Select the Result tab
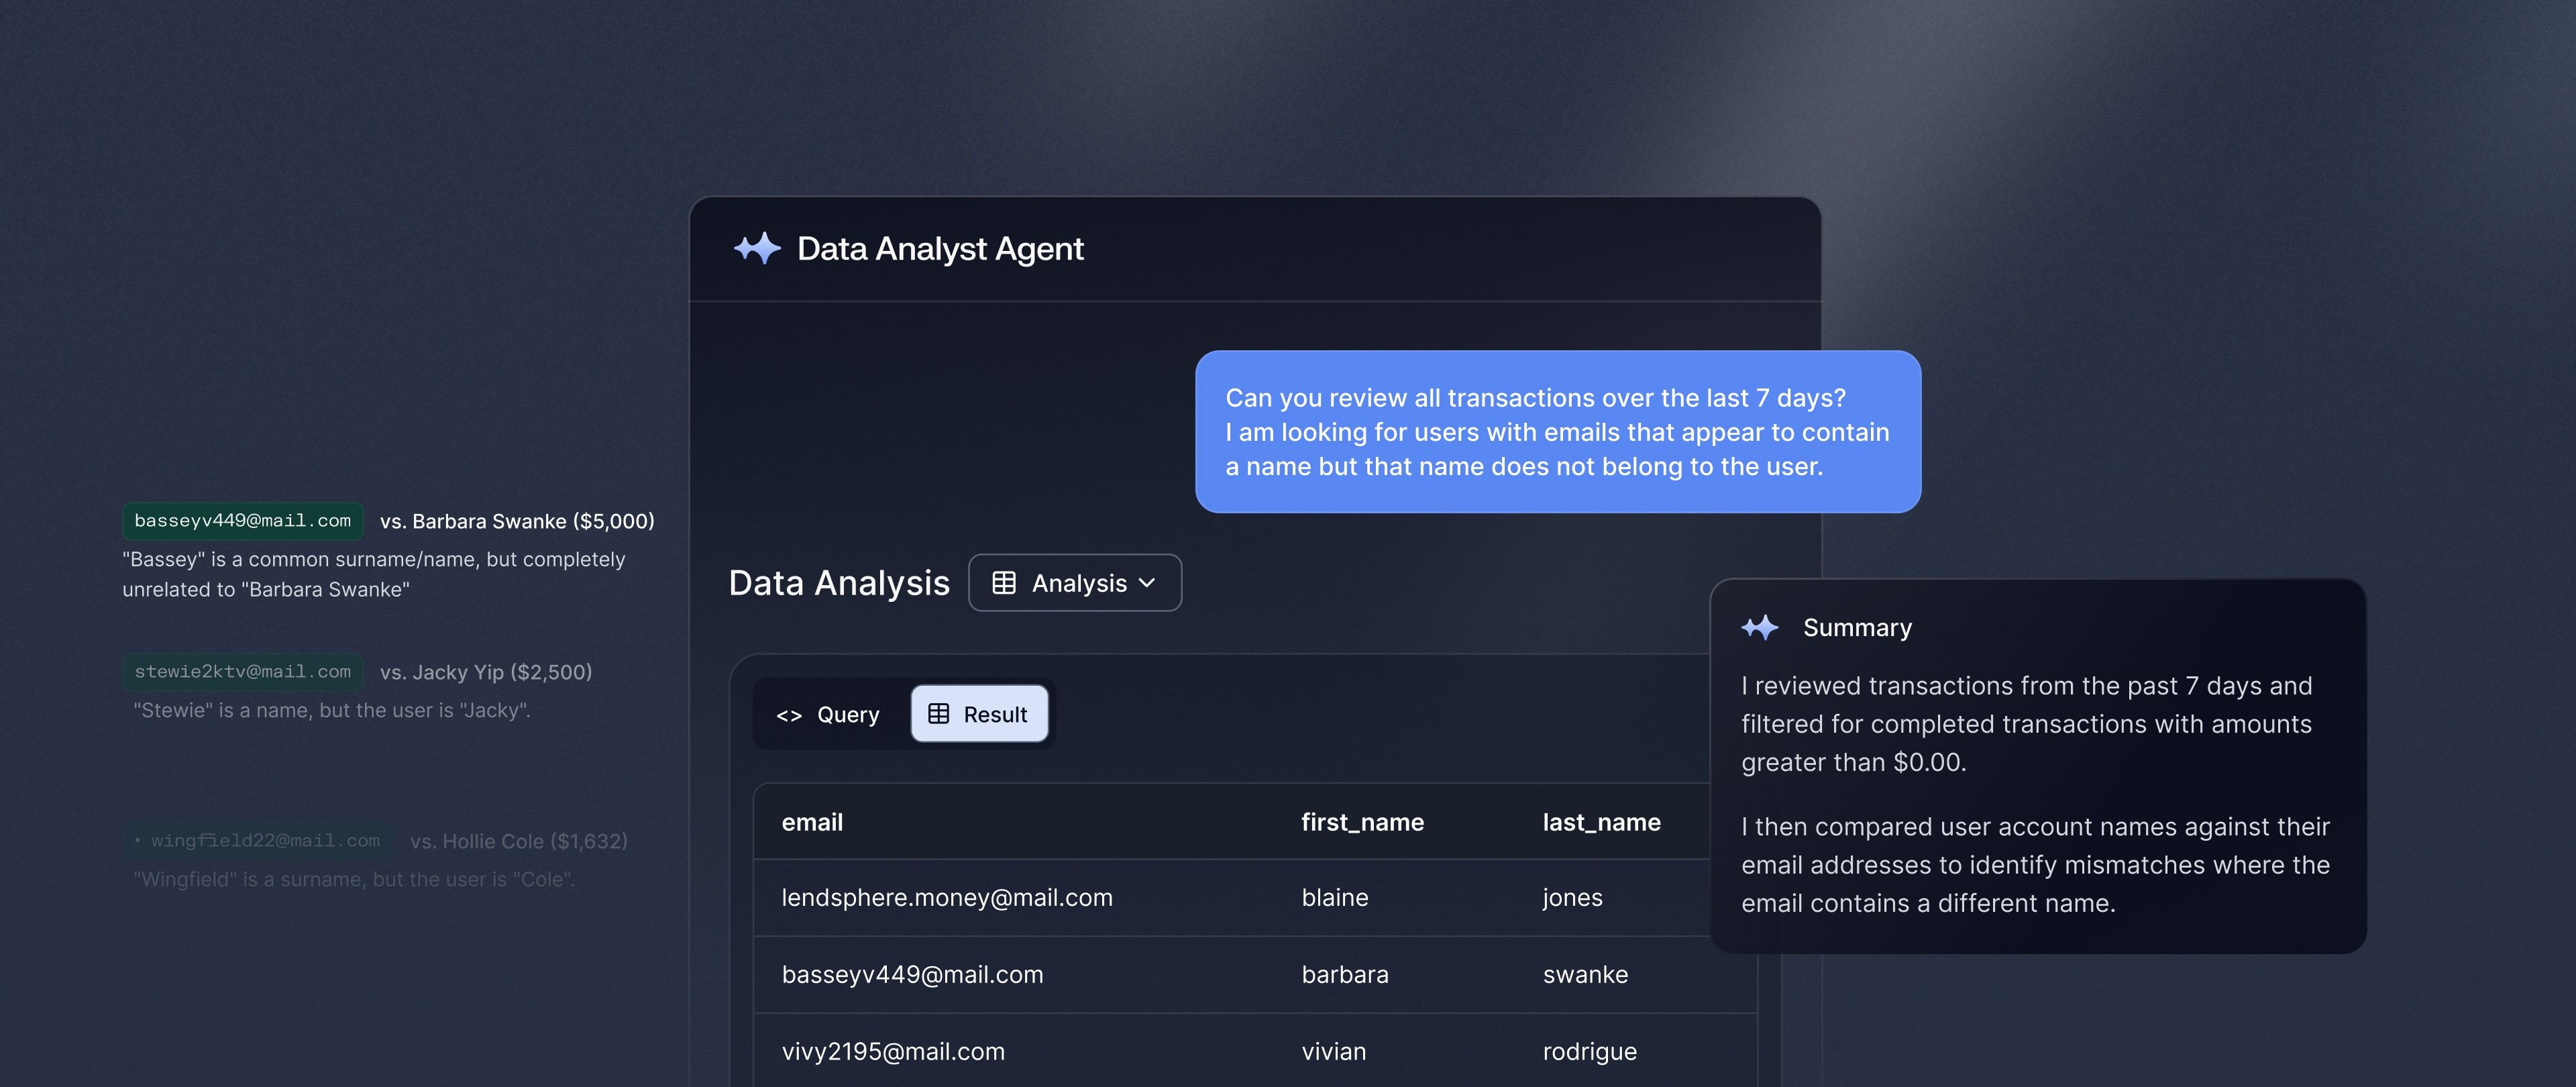Screen dimensions: 2576x1087 point(979,715)
